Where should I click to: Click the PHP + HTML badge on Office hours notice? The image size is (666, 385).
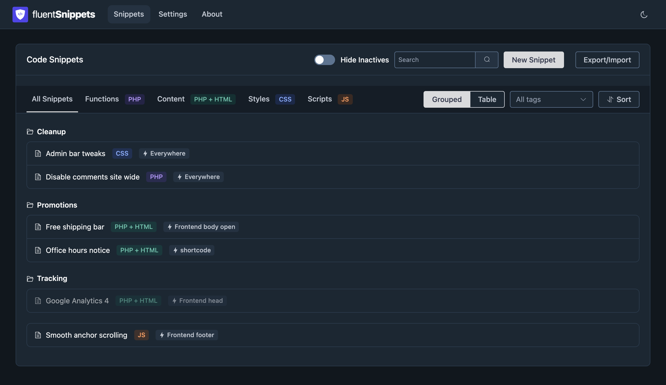(x=139, y=250)
